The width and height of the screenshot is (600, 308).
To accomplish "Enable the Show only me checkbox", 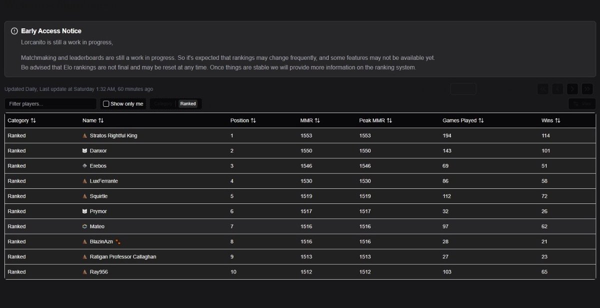I will click(106, 104).
